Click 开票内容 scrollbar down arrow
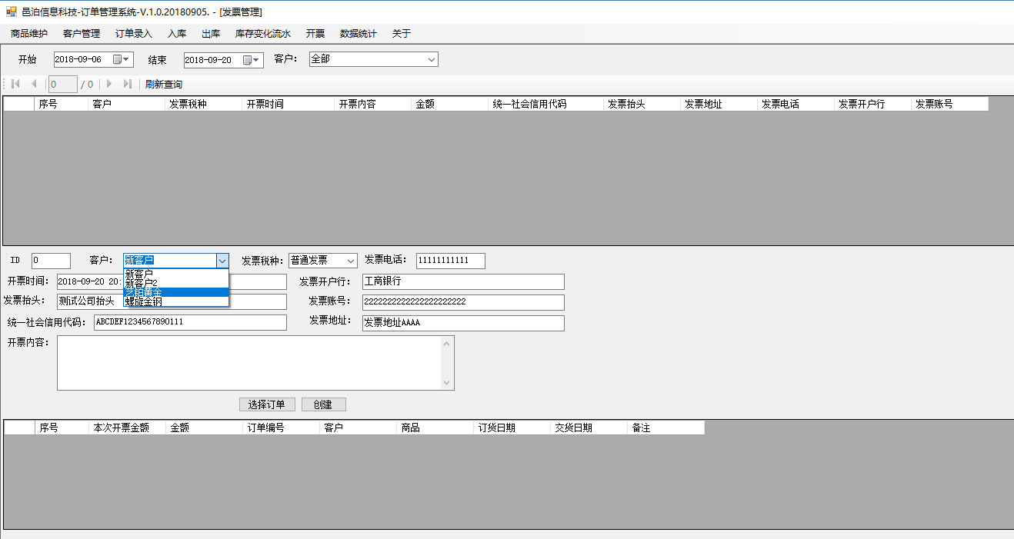 (447, 383)
